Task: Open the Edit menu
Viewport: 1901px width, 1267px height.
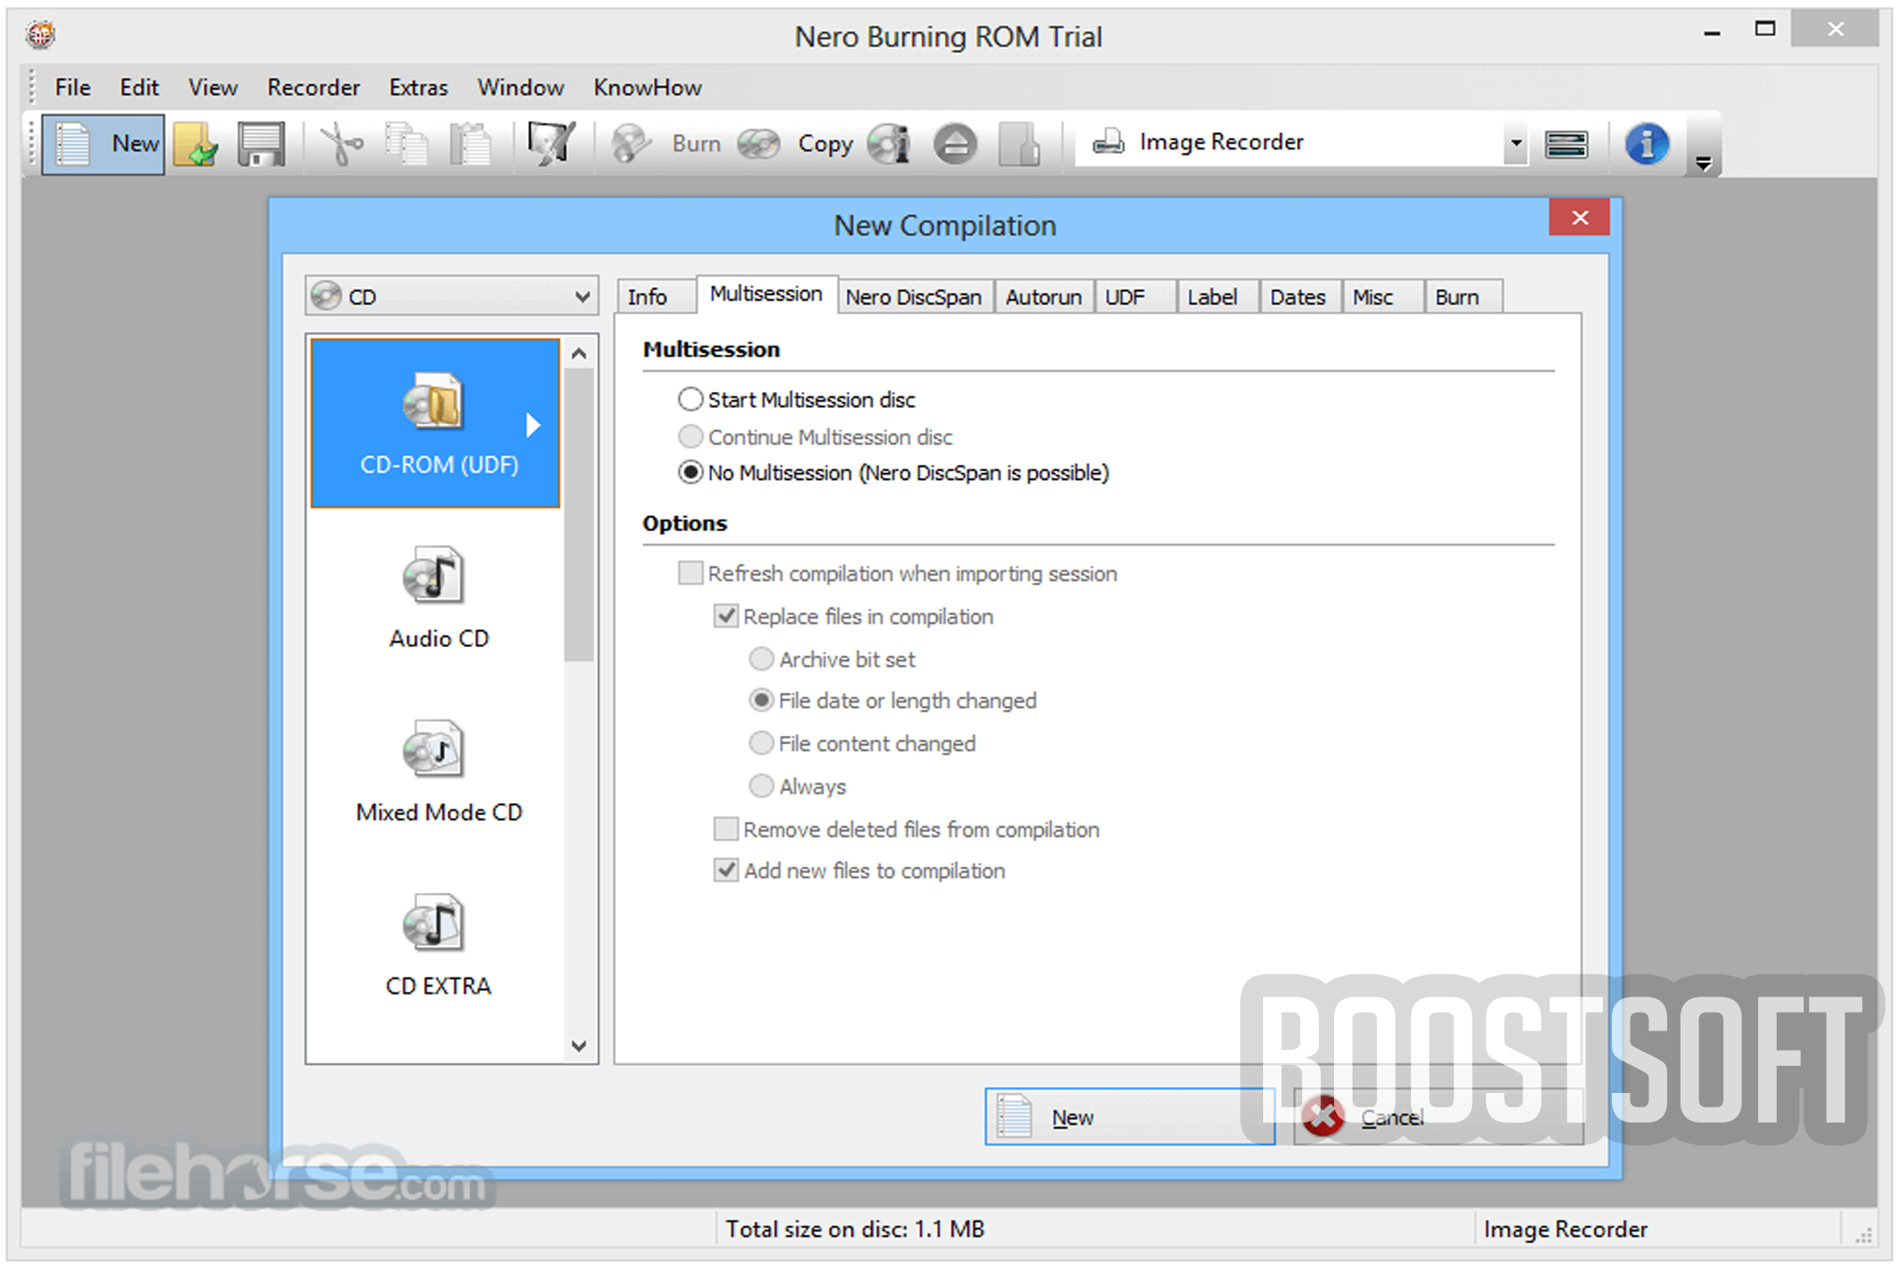Action: coord(139,87)
